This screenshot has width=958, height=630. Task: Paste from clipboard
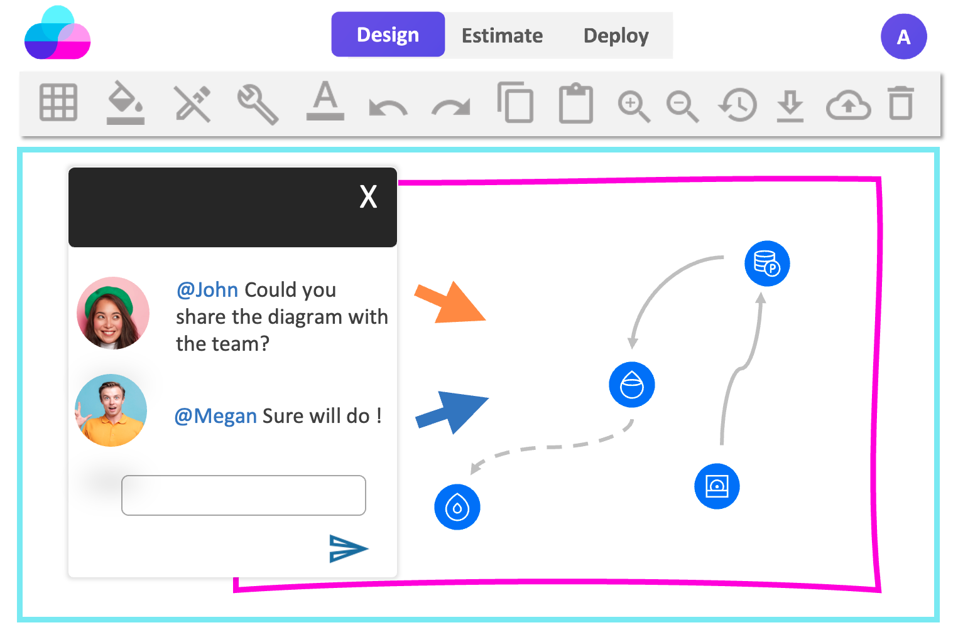(x=575, y=104)
